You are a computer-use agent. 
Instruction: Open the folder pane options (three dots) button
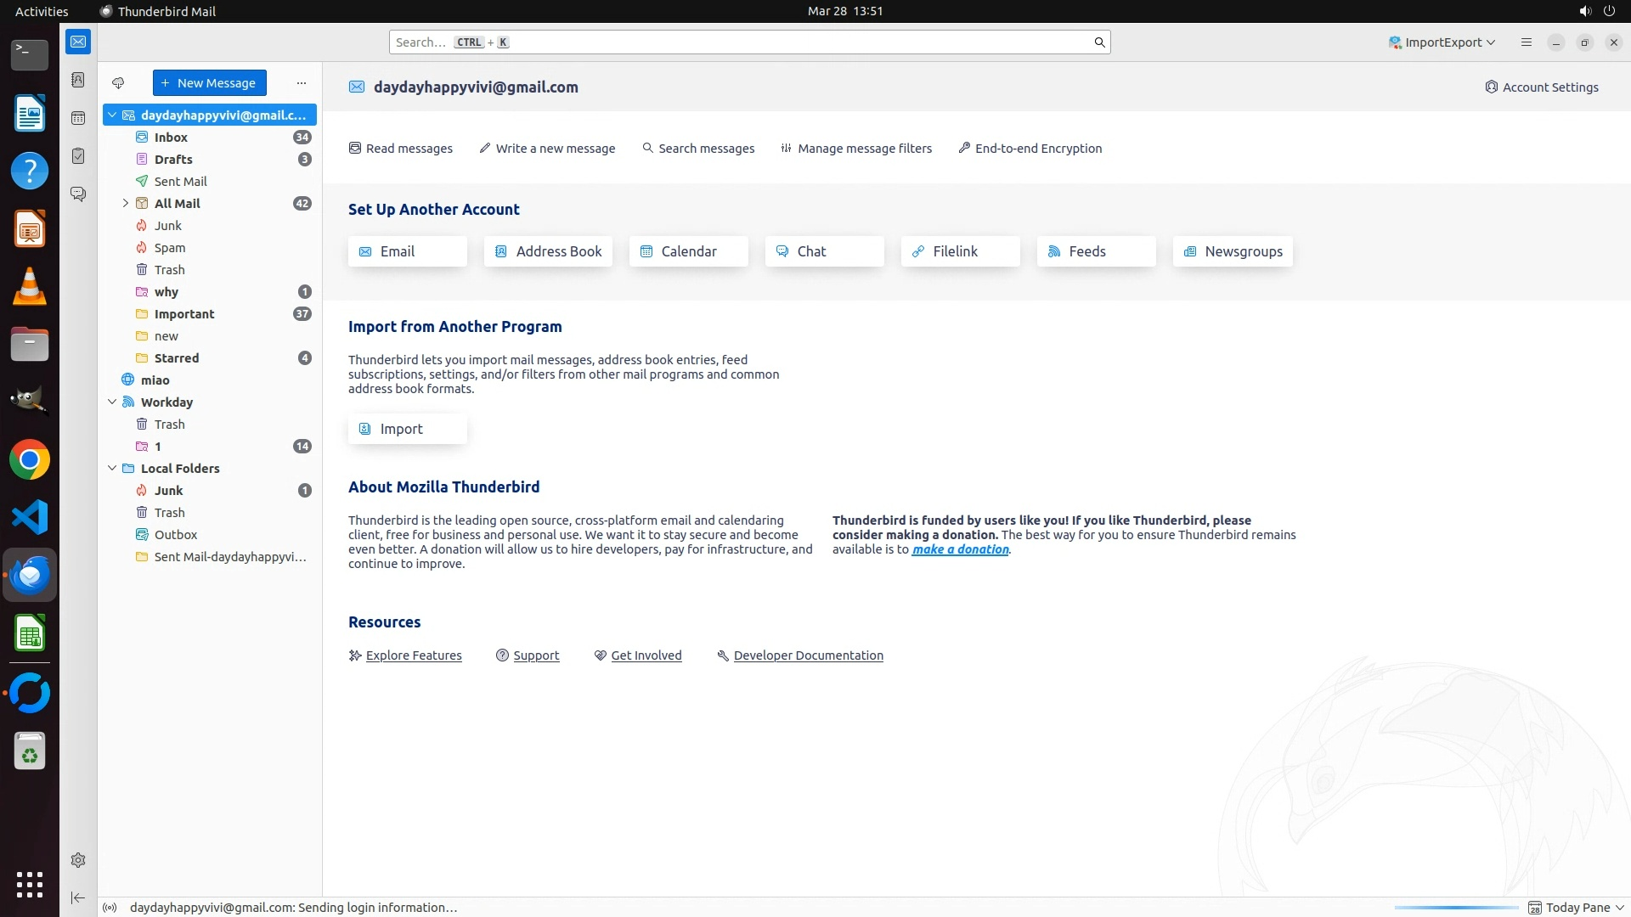pyautogui.click(x=301, y=83)
